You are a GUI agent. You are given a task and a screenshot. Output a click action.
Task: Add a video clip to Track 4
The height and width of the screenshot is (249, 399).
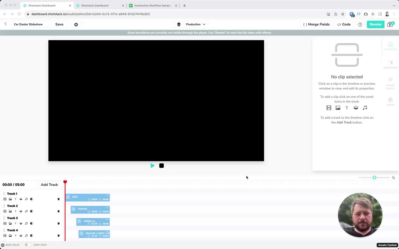pos(5,236)
